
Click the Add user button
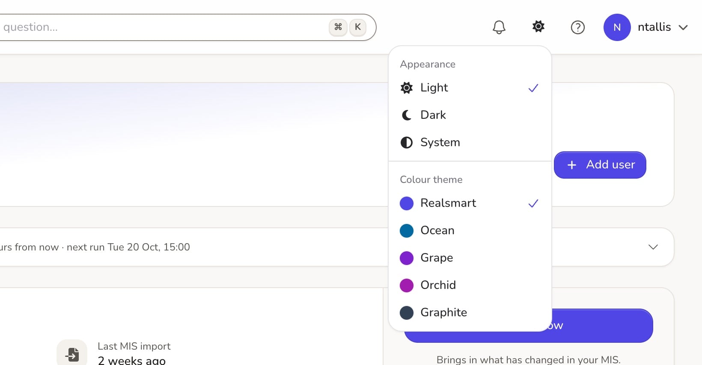click(x=600, y=165)
